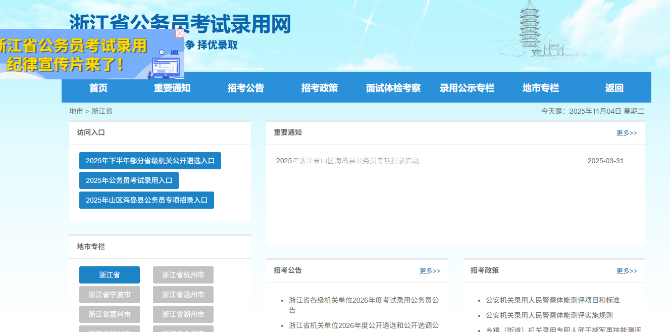670x332 pixels.
Task: Open the 重要通知 navigation item
Action: click(172, 87)
